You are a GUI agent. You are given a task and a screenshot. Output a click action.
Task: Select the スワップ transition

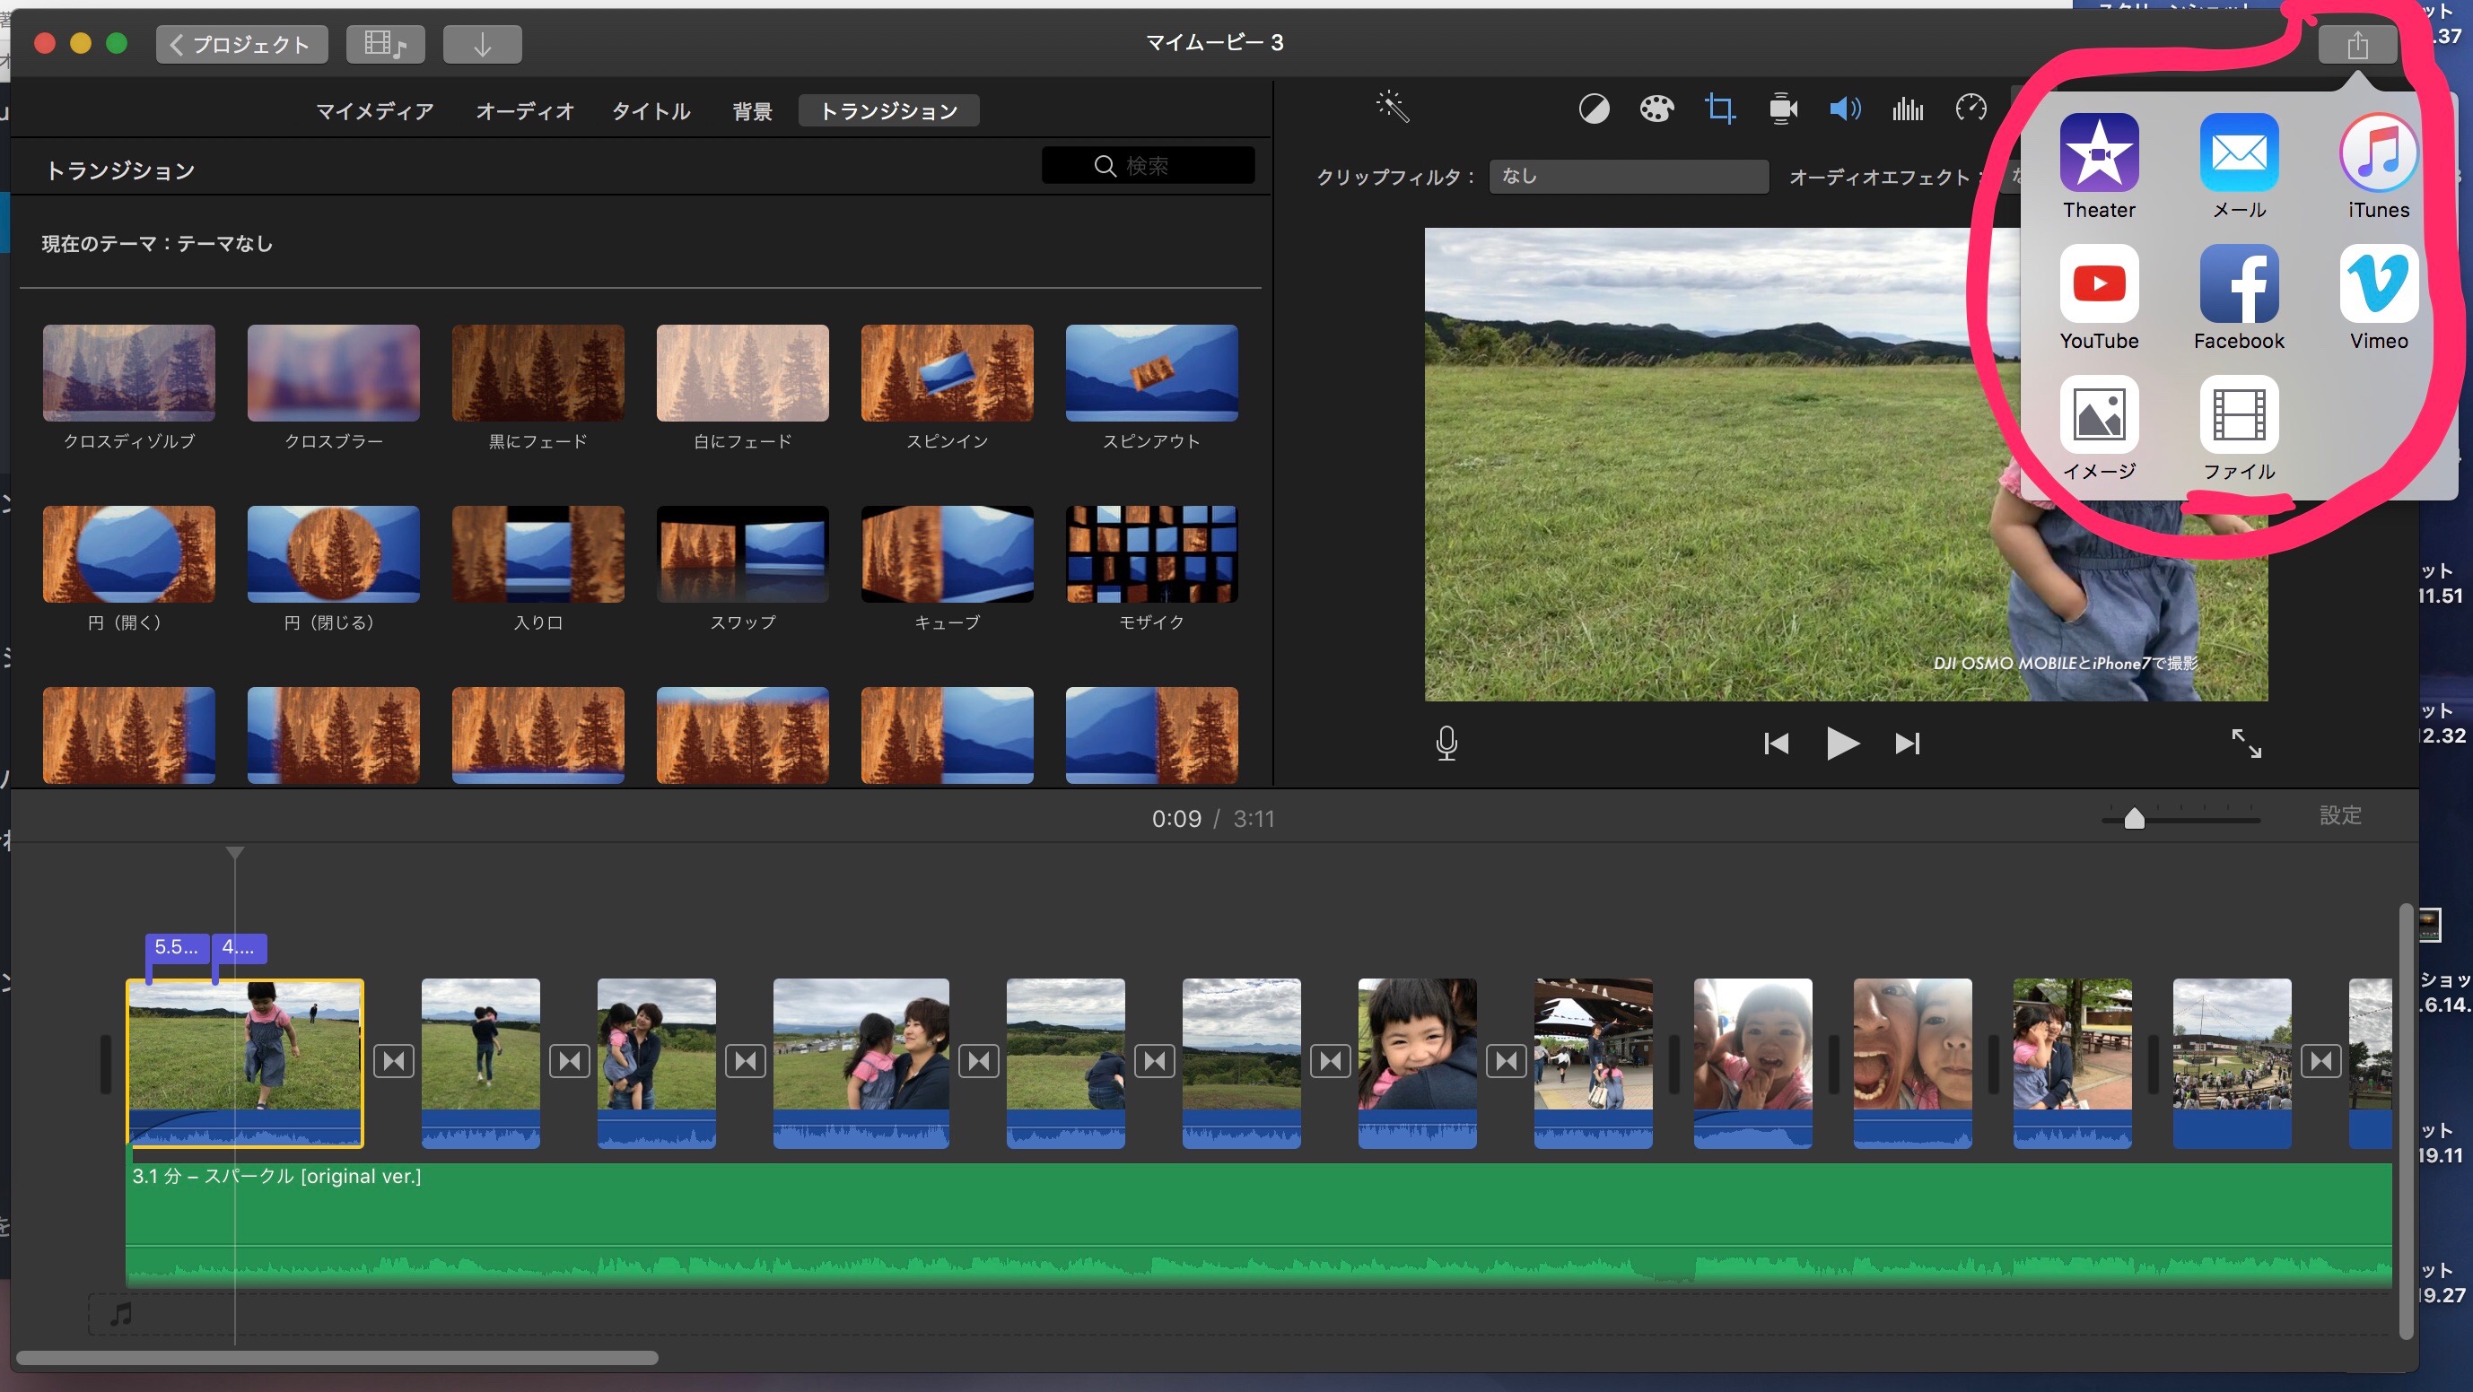click(x=742, y=554)
